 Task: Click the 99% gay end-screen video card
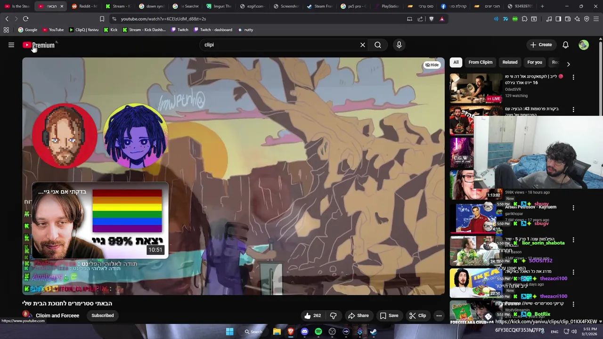[x=100, y=221]
